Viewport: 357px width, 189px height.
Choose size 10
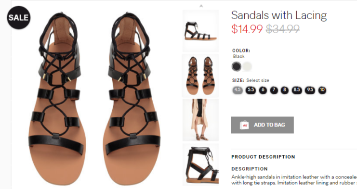point(322,90)
